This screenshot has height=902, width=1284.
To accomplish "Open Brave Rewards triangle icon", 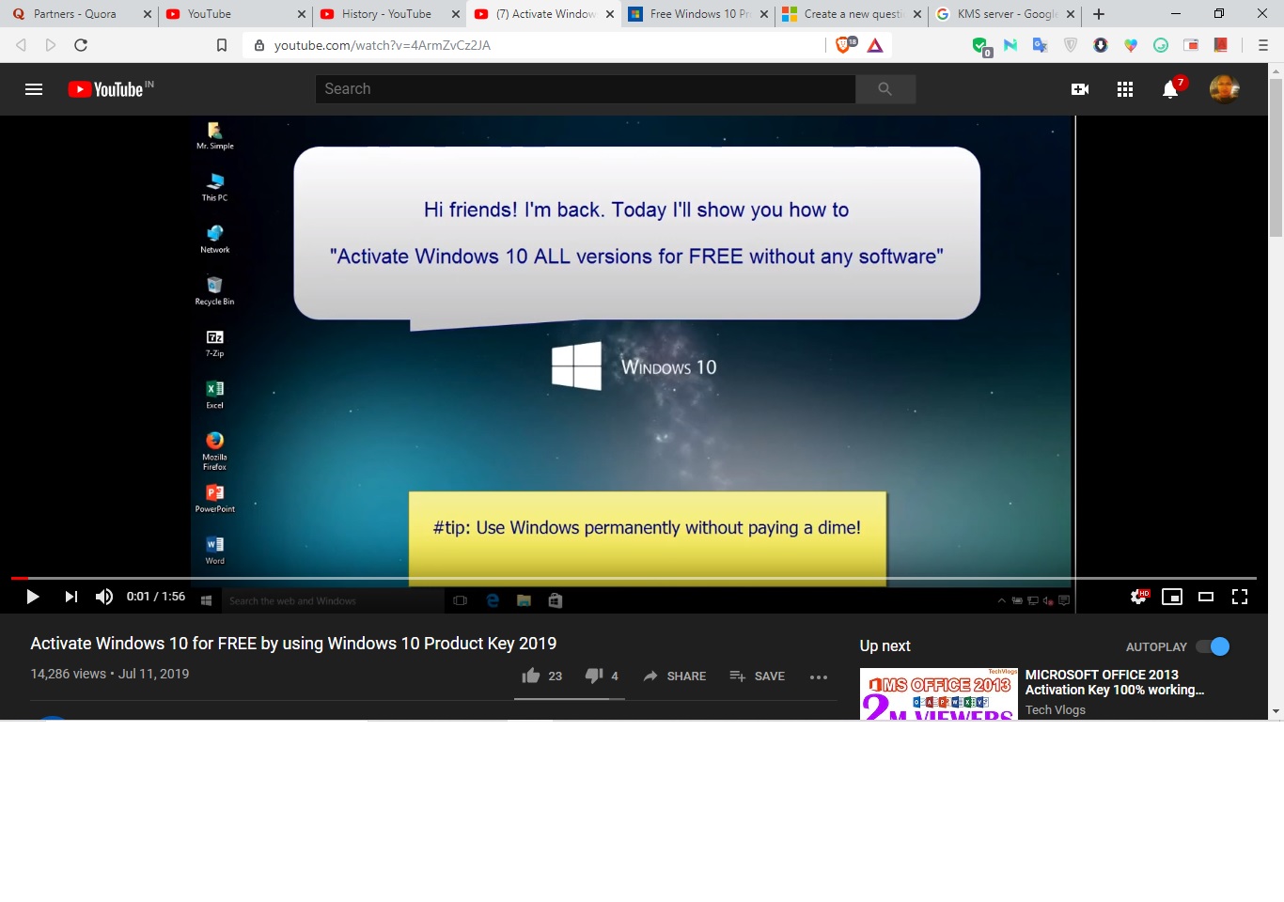I will 875,45.
